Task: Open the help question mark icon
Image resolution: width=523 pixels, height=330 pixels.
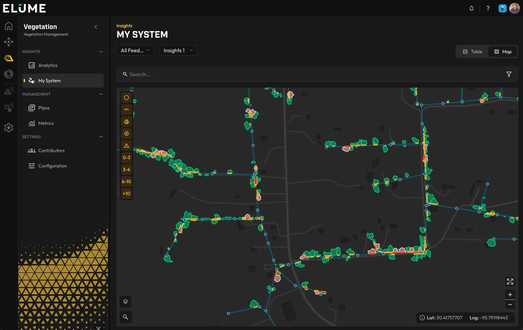Action: [488, 8]
